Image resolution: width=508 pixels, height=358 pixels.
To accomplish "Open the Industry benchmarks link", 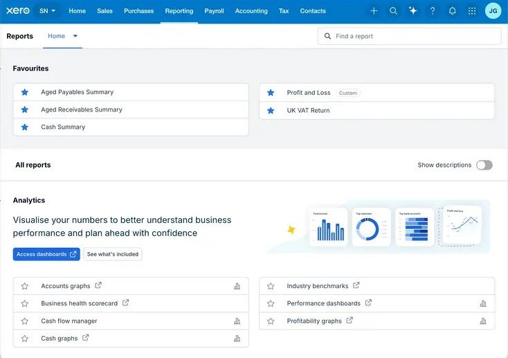I will pos(318,286).
